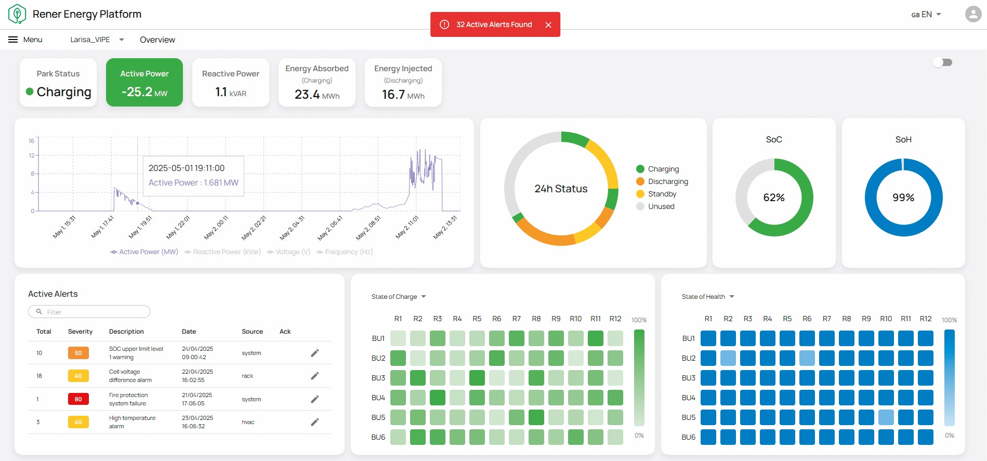Enable the Frequency (Hz) chart series
This screenshot has height=461, width=987.
tap(345, 252)
